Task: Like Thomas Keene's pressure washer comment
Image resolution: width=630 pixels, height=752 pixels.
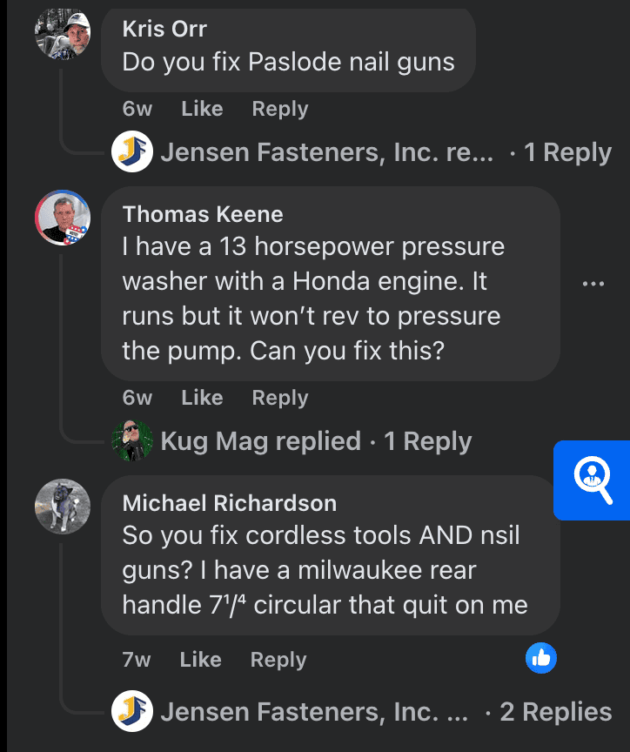Action: pos(202,398)
